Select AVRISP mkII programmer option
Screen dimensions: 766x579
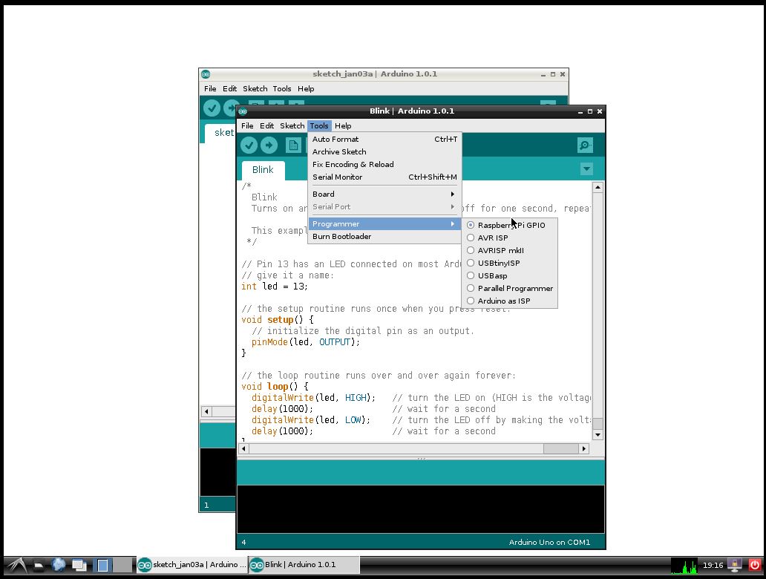click(509, 251)
